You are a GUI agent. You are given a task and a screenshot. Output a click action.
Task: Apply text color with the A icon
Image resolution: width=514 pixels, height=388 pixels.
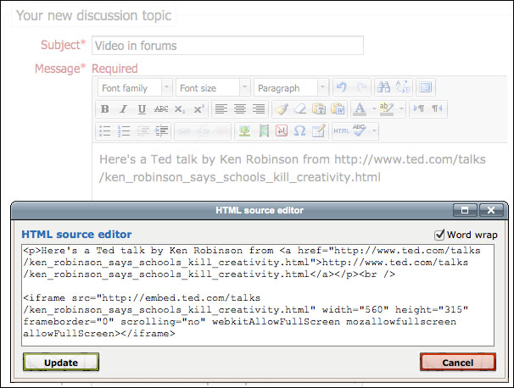[x=360, y=109]
